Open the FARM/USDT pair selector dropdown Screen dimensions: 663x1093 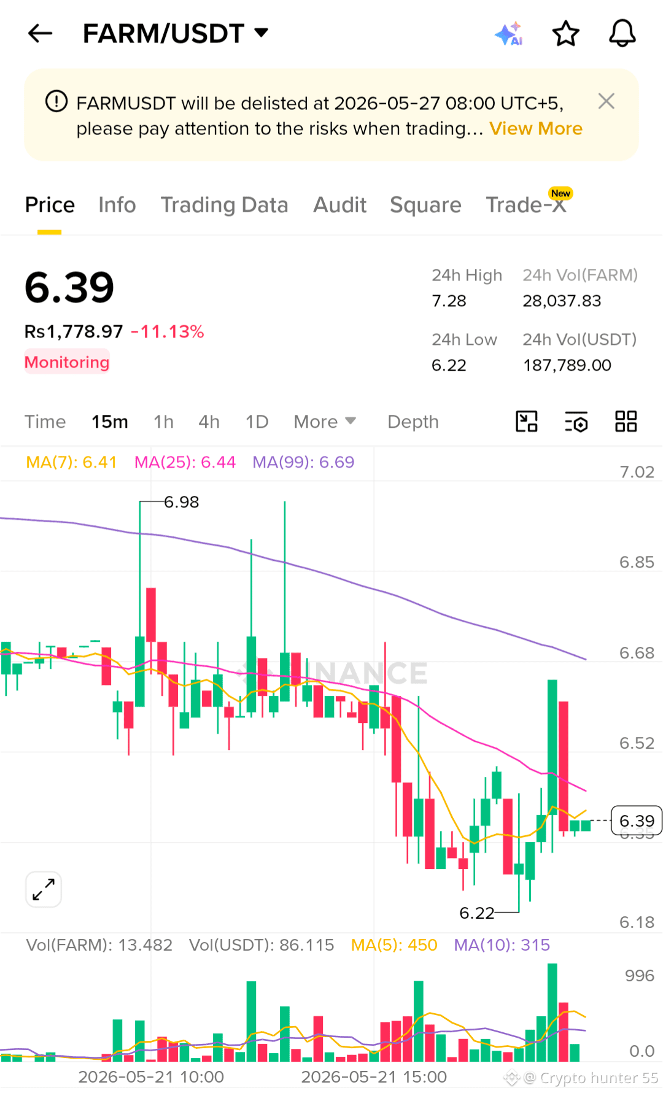(x=176, y=33)
